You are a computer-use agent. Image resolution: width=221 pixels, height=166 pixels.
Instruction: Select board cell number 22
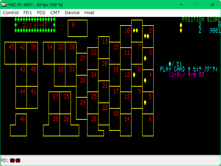coord(104,114)
